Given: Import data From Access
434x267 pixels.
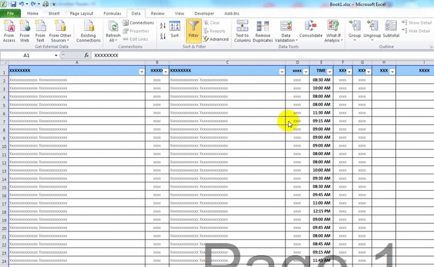Looking at the screenshot, I should tap(9, 31).
